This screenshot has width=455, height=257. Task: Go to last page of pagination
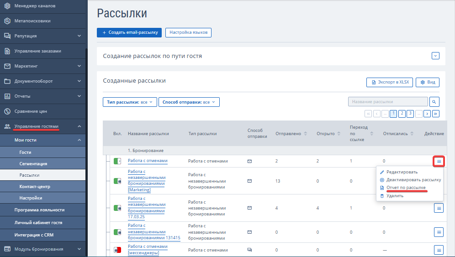[436, 114]
